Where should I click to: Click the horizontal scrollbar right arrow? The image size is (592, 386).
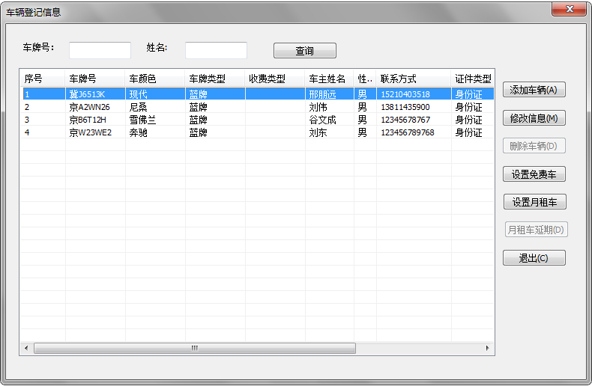tap(487, 349)
